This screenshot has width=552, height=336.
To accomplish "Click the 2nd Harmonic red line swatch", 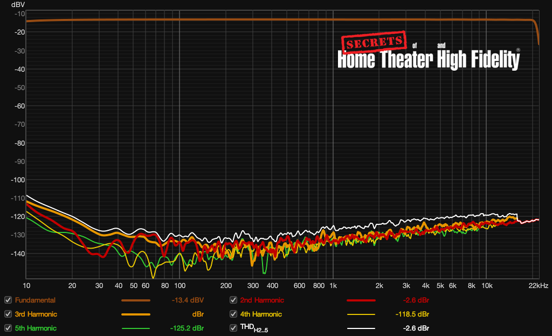I will (361, 300).
